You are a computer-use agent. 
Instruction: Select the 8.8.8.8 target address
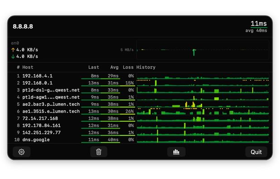pyautogui.click(x=23, y=26)
